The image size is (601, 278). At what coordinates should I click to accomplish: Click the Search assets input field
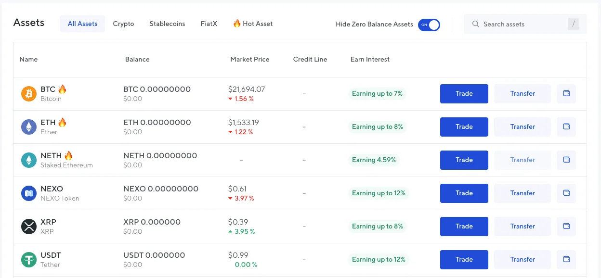(x=520, y=25)
